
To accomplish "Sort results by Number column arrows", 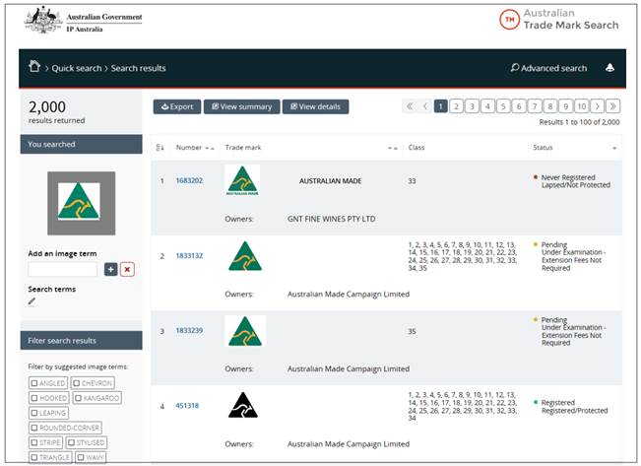I will click(210, 148).
